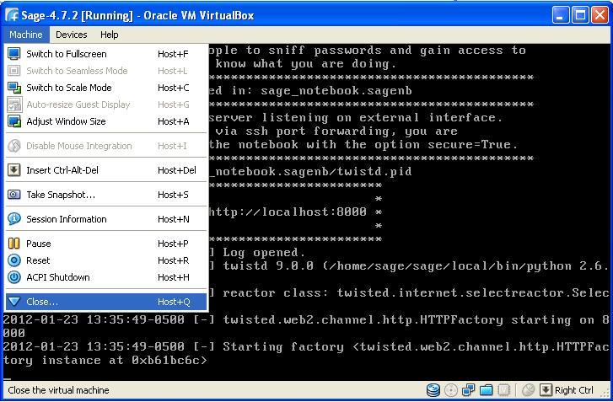Viewport: 613px width, 402px height.
Task: Click the VirtualBox icon in the title bar
Action: [x=12, y=15]
